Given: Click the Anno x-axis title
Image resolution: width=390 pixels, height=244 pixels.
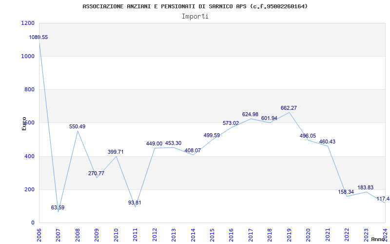Looking at the screenshot, I should click(378, 239).
